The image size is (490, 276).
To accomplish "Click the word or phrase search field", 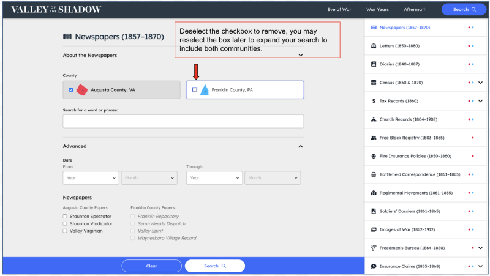I will (x=183, y=121).
